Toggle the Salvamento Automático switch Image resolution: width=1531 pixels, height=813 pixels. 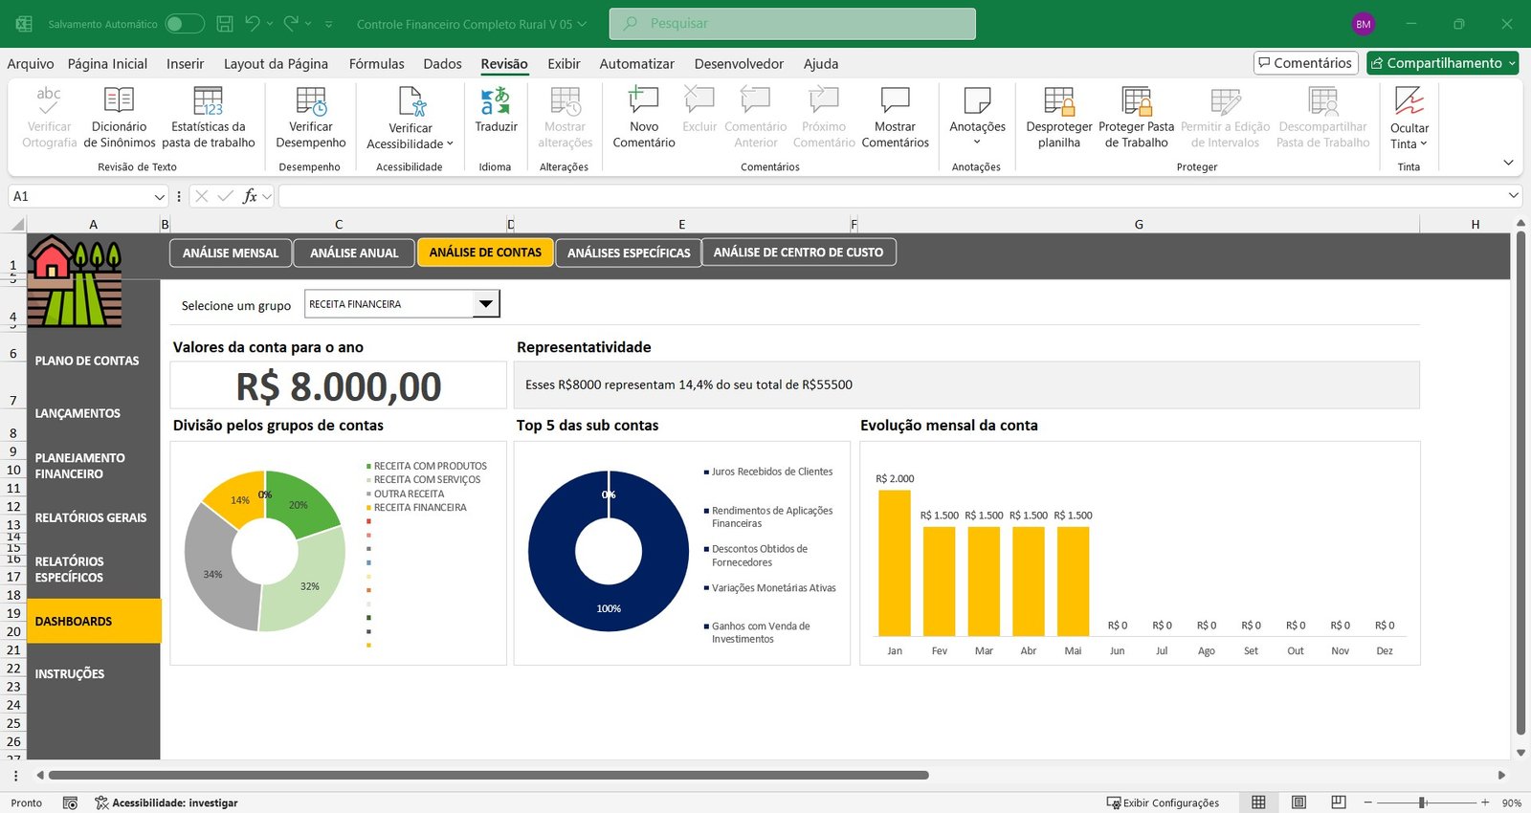click(184, 24)
